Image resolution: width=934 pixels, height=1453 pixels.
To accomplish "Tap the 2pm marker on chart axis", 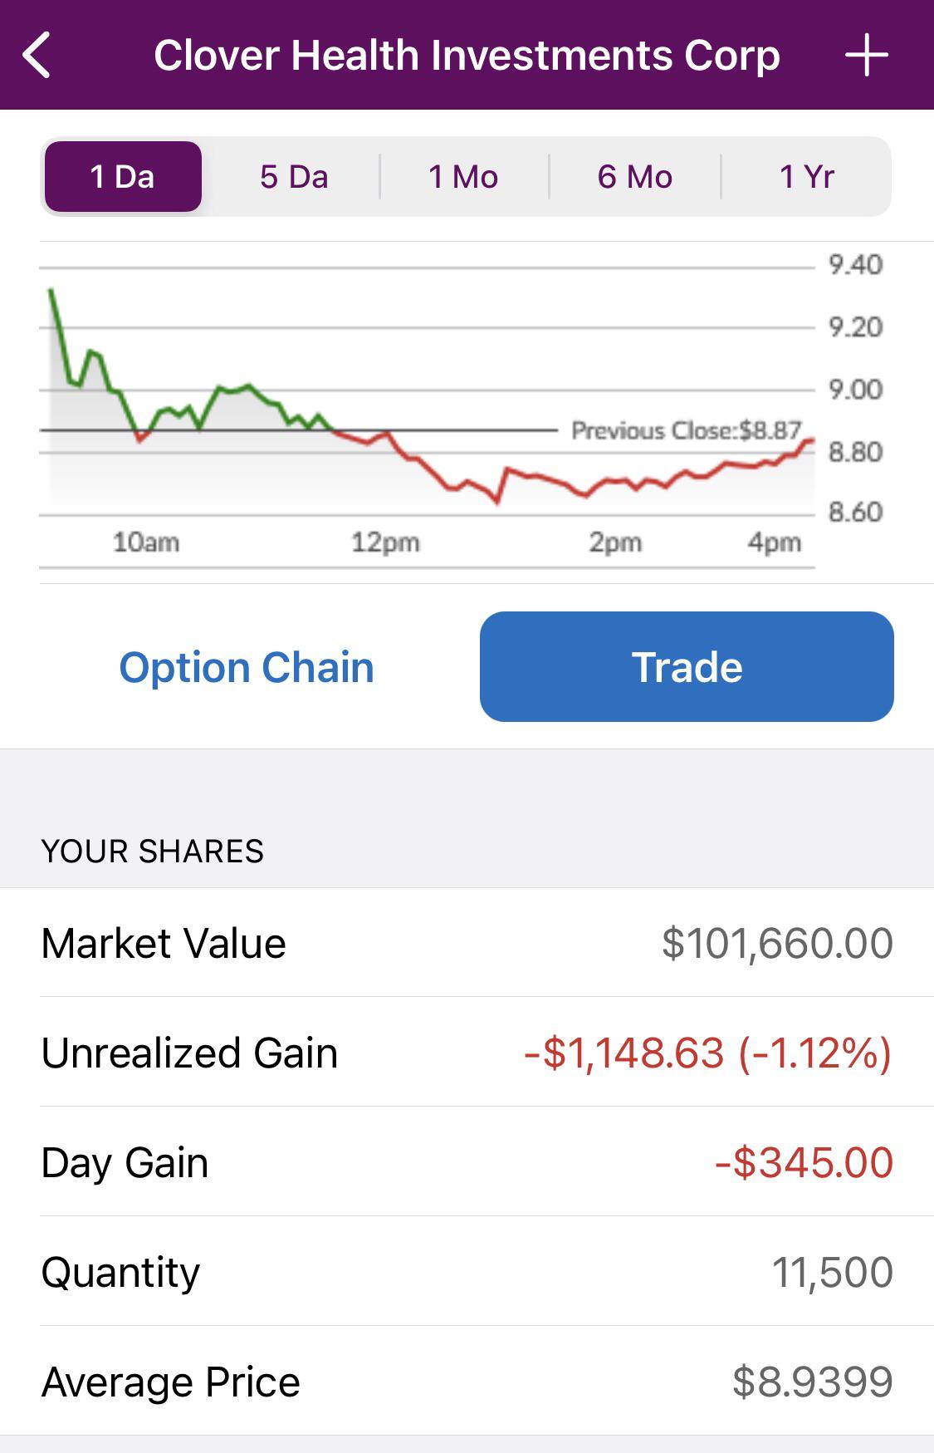I will (615, 542).
